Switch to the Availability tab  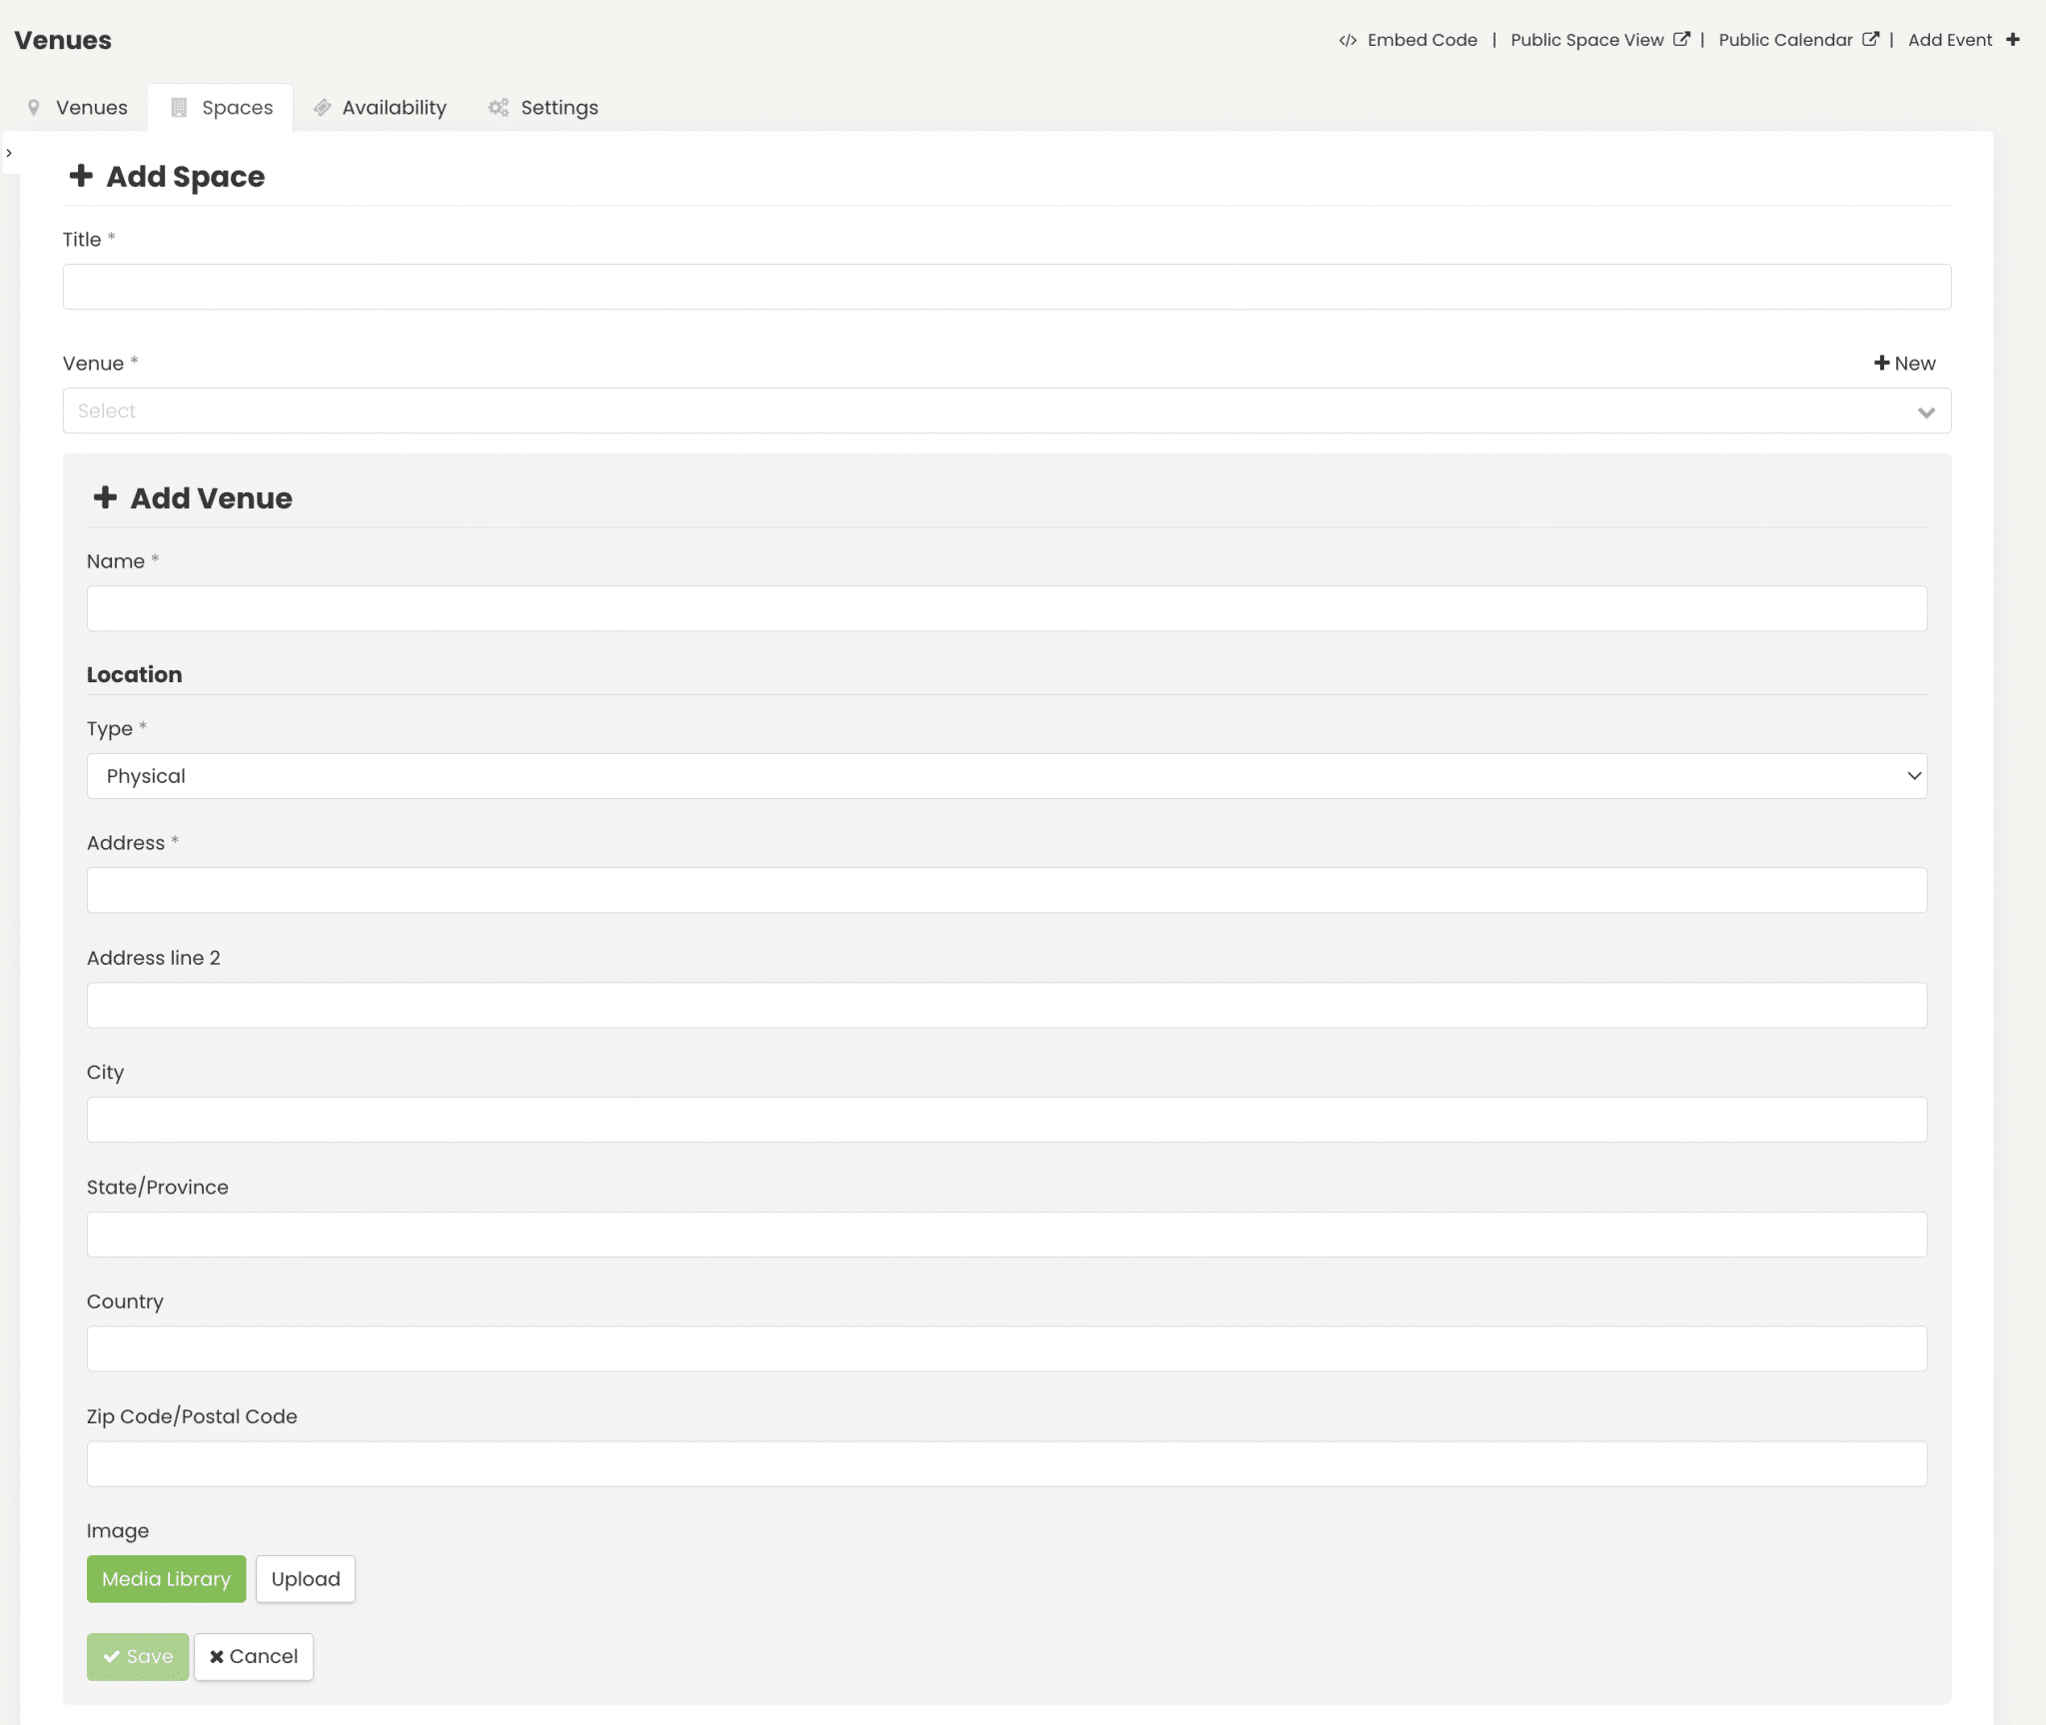pos(394,107)
